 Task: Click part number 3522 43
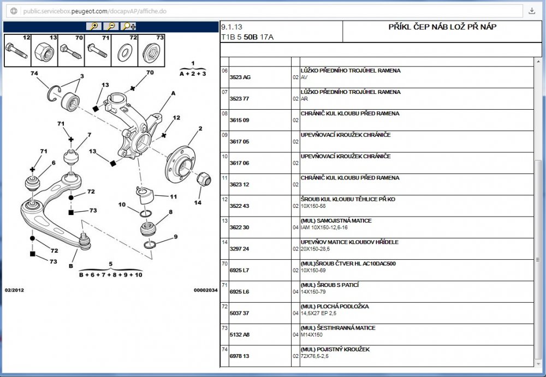pyautogui.click(x=239, y=206)
